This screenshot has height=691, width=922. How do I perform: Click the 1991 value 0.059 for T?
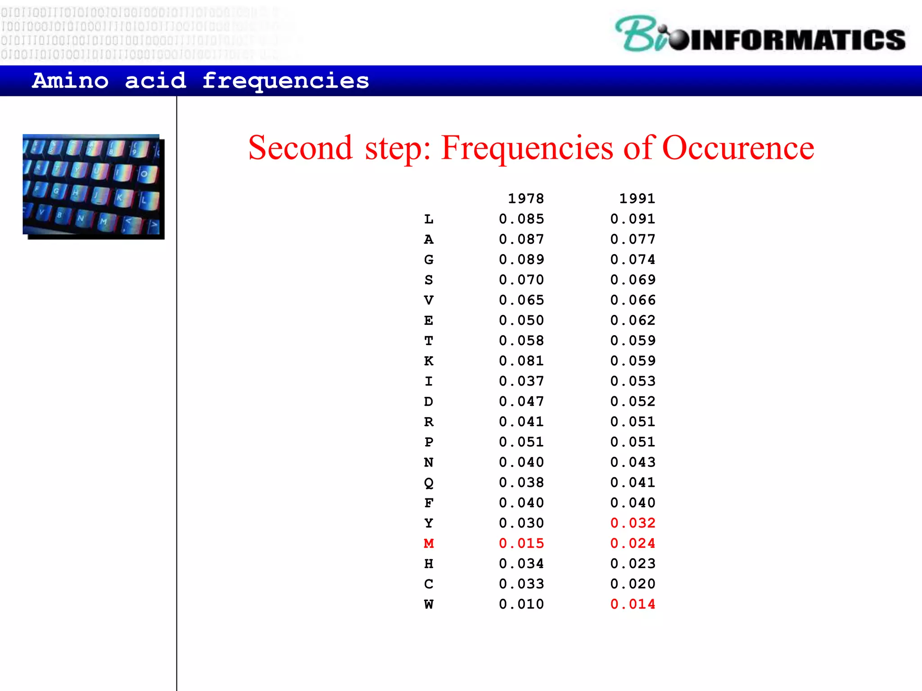point(633,341)
